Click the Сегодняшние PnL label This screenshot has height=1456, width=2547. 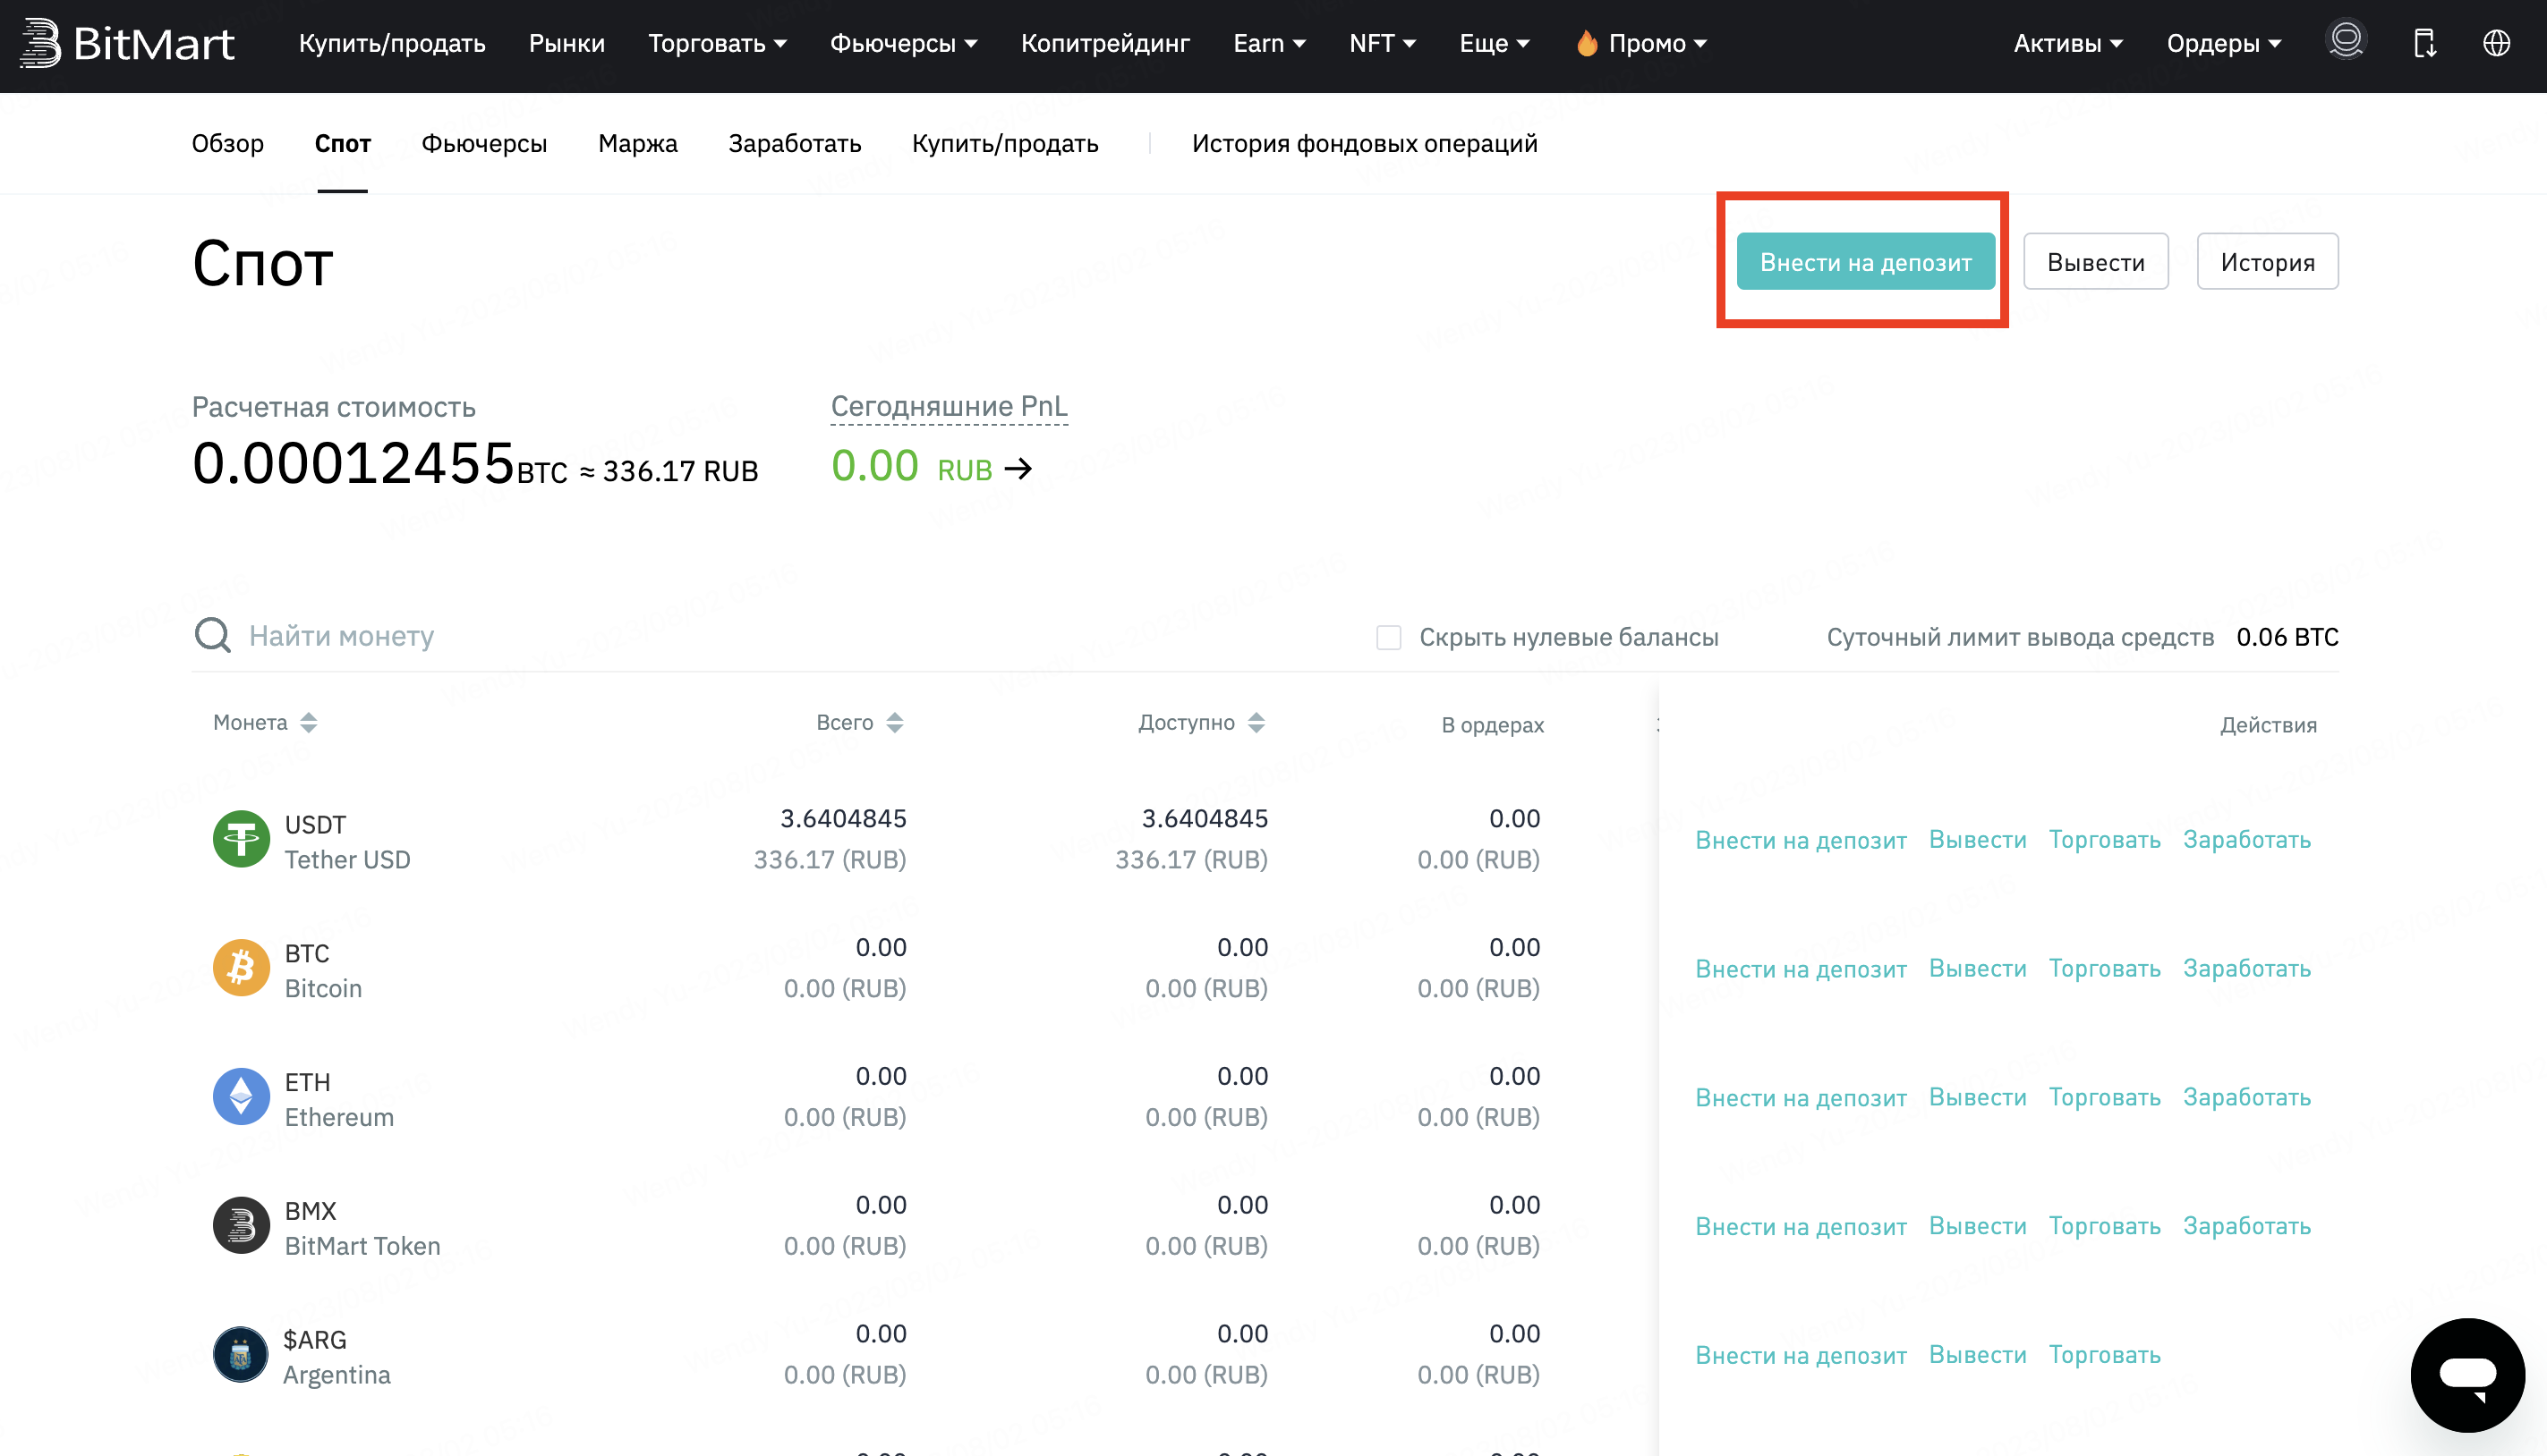[x=950, y=407]
